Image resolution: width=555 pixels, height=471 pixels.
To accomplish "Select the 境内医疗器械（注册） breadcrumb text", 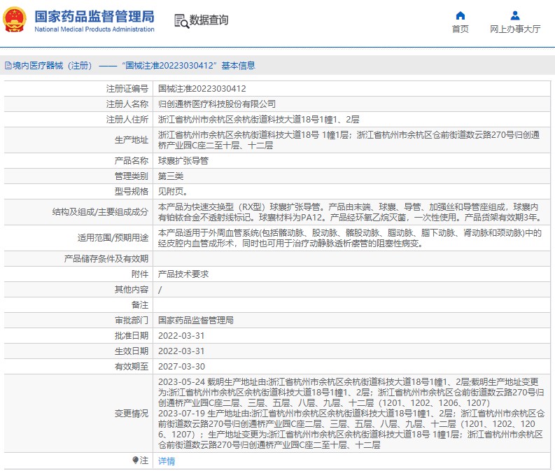I will tap(52, 66).
